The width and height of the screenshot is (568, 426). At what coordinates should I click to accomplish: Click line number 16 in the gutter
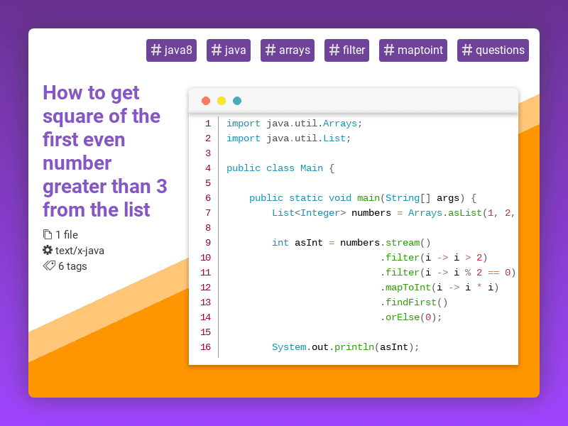coord(206,347)
